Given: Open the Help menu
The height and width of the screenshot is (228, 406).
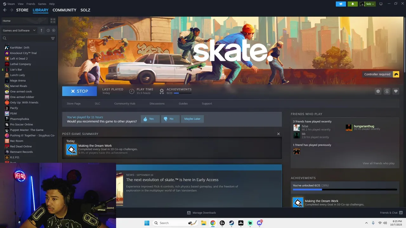Looking at the screenshot, I should 52,4.
